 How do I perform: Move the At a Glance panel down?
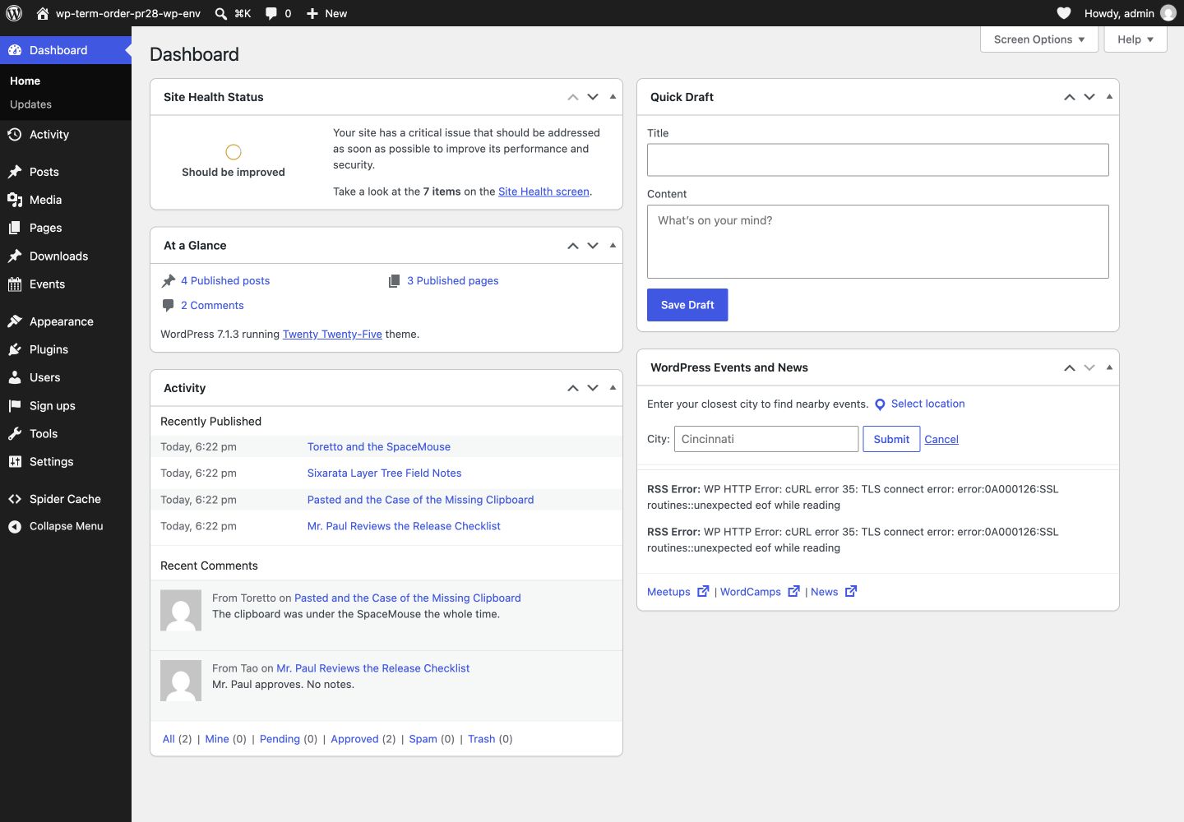593,246
